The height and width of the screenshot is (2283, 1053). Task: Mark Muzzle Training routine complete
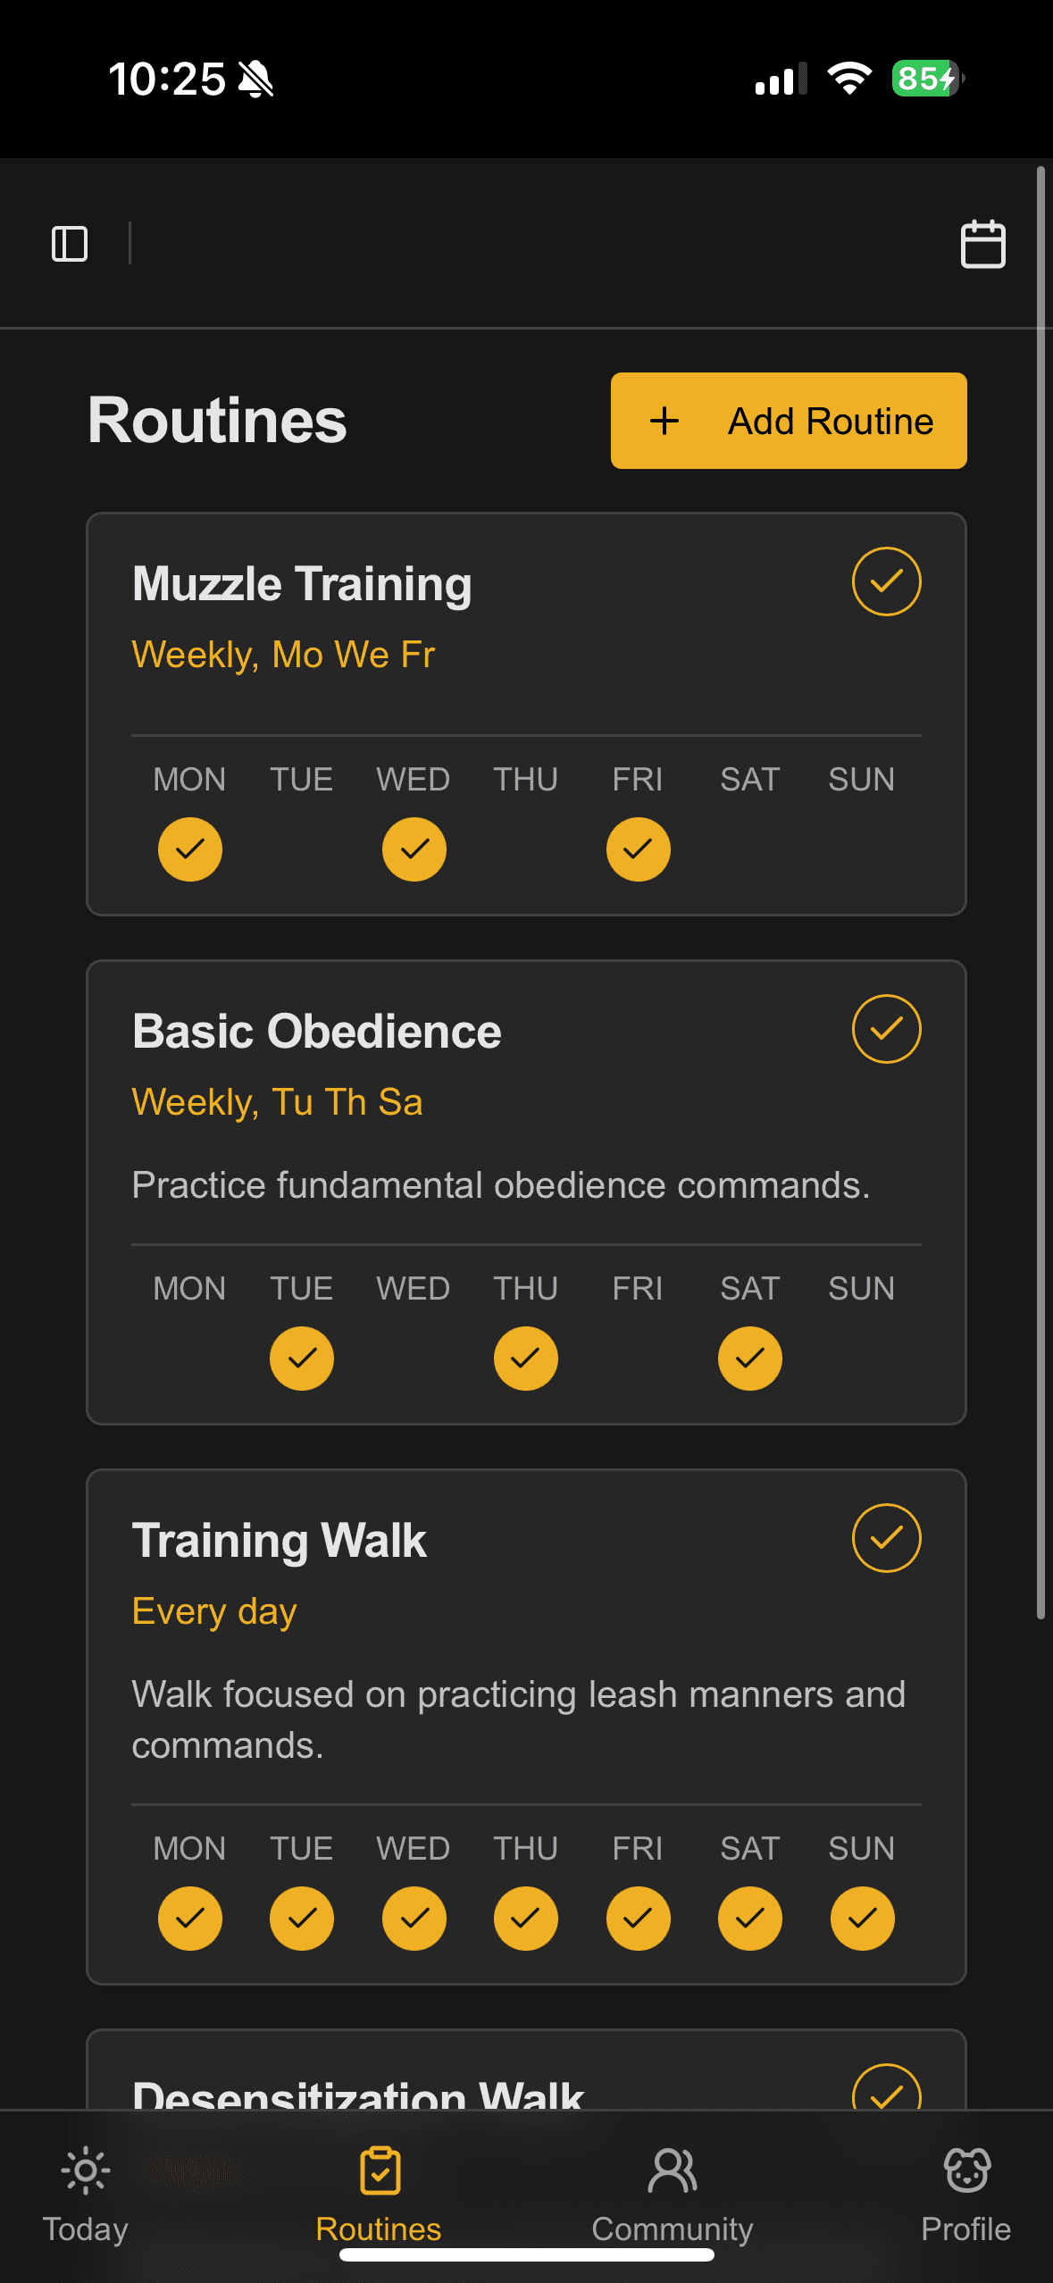pyautogui.click(x=886, y=581)
